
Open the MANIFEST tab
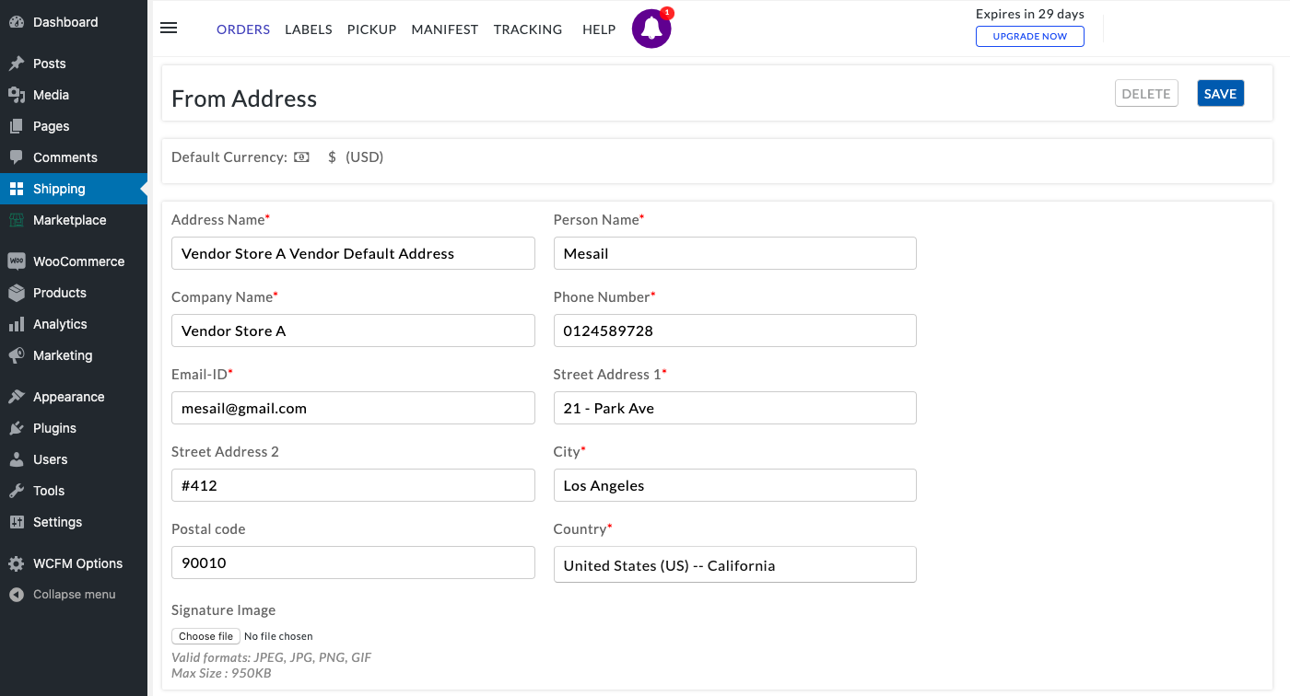[x=445, y=29]
